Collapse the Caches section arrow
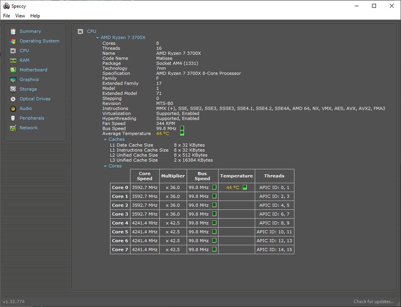The height and width of the screenshot is (307, 401). click(x=105, y=139)
